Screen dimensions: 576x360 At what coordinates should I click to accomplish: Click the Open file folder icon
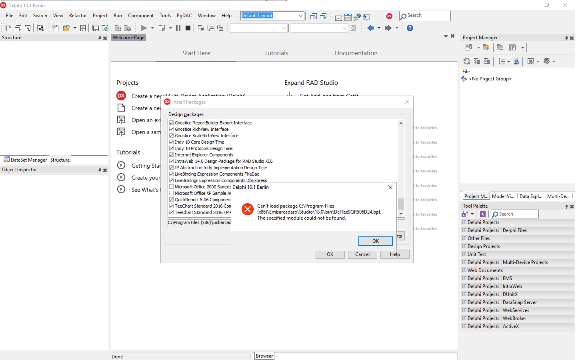coord(66,28)
